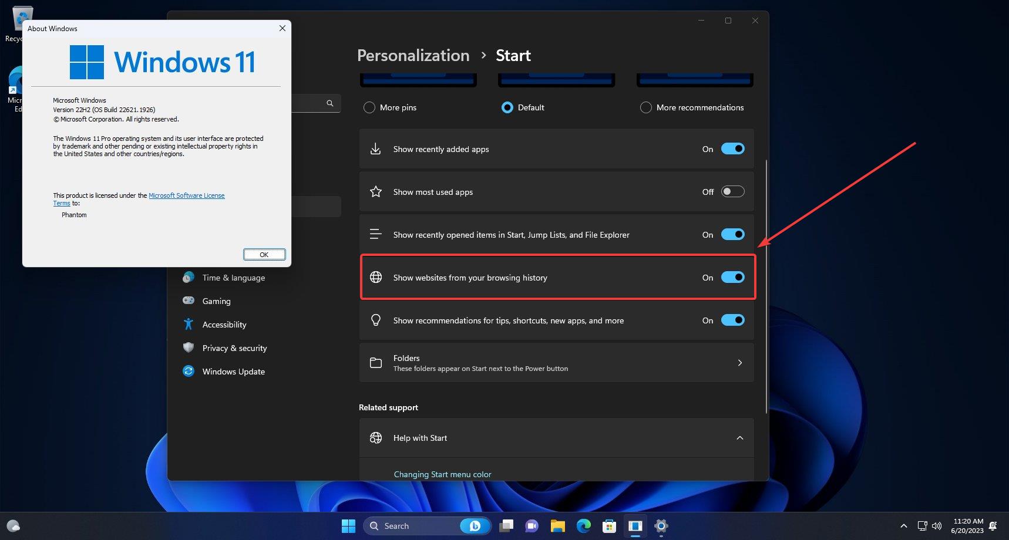This screenshot has height=540, width=1009.
Task: Open the Folders settings chevron
Action: point(740,363)
